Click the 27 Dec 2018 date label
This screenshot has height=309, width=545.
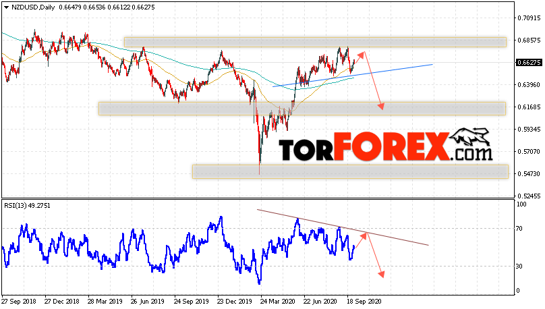pyautogui.click(x=62, y=302)
